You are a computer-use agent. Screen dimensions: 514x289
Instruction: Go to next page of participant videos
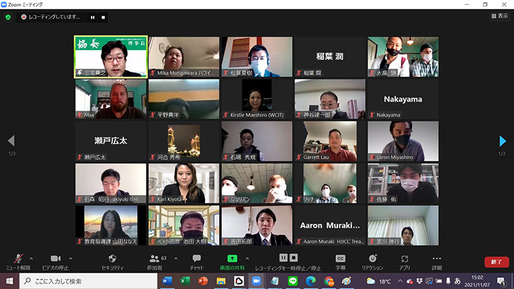502,141
